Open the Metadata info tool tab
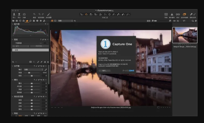Screen dimensions: 204x123 pyautogui.click(x=37, y=21)
